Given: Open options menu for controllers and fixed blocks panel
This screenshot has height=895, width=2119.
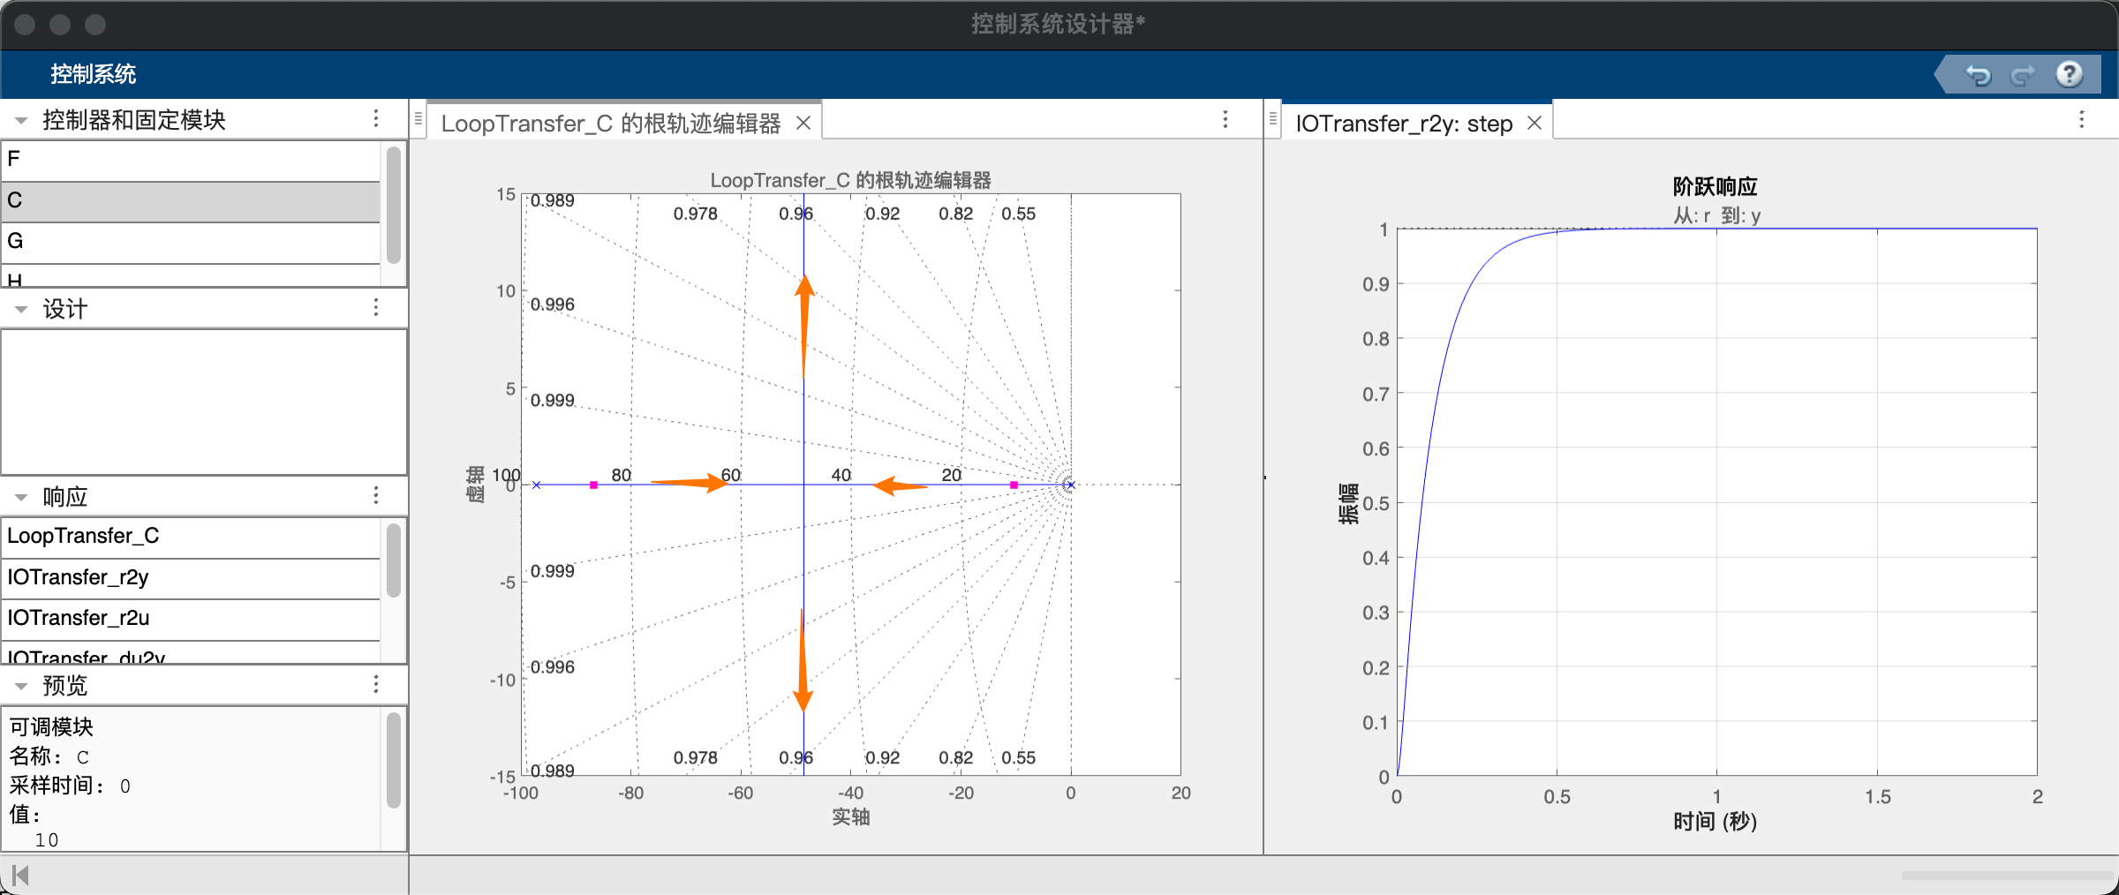Looking at the screenshot, I should [376, 119].
